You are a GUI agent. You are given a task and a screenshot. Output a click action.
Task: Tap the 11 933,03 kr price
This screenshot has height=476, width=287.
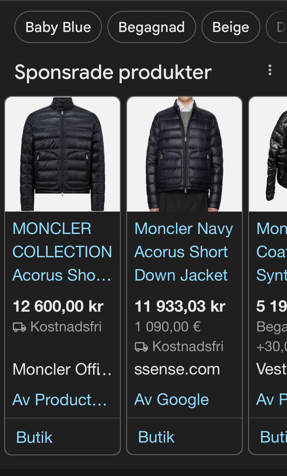click(180, 307)
